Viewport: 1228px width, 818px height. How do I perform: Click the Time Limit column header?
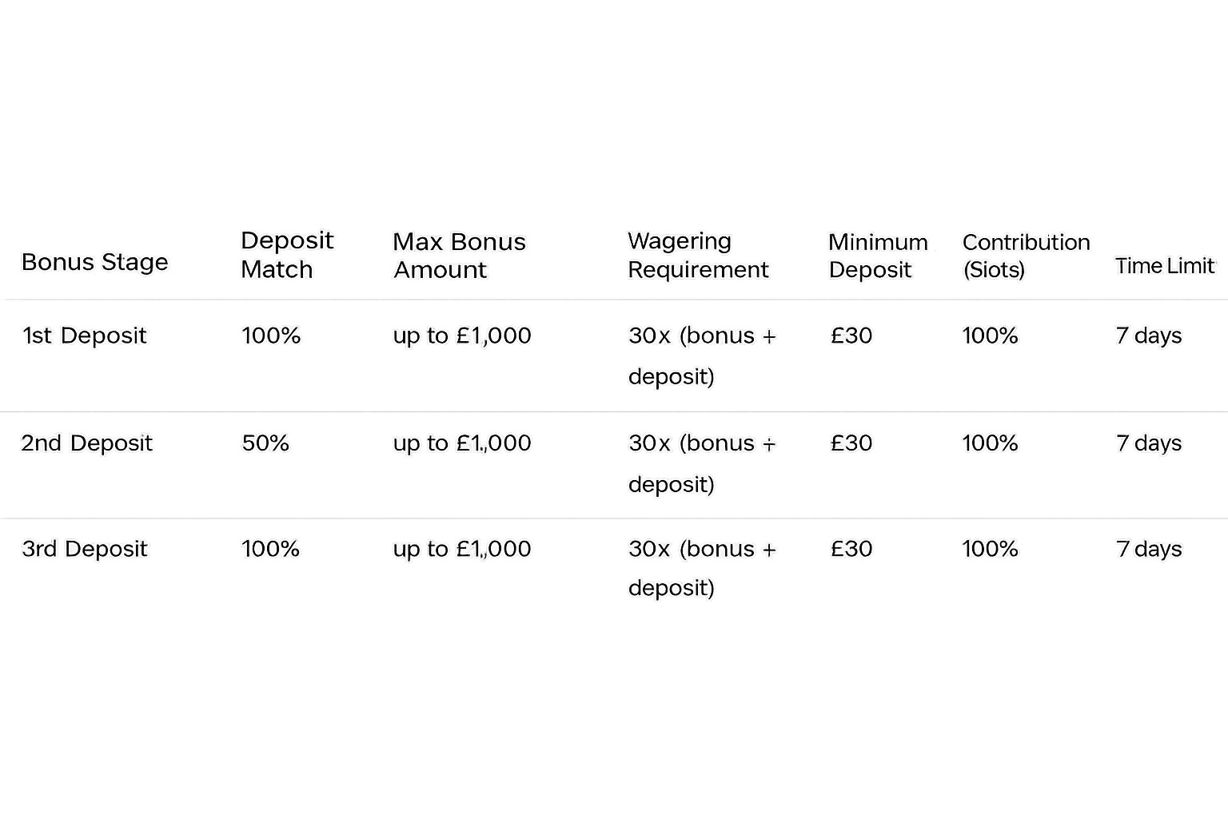1164,266
